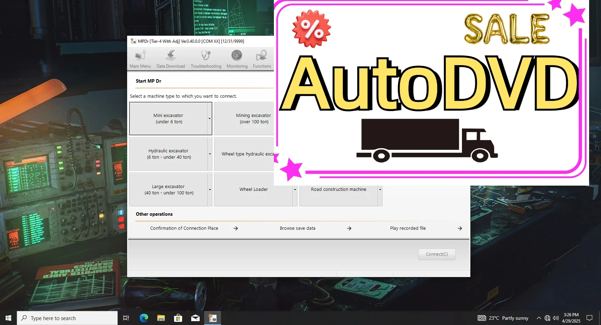Select Large excavator (40 ton - under 100 ton)
The height and width of the screenshot is (325, 601).
pos(168,189)
